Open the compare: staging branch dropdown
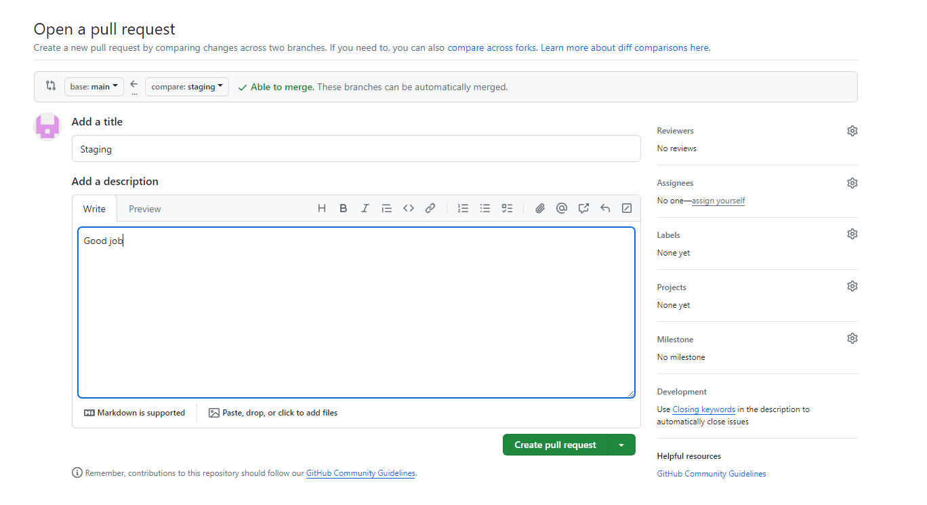This screenshot has height=505, width=927. pos(187,87)
